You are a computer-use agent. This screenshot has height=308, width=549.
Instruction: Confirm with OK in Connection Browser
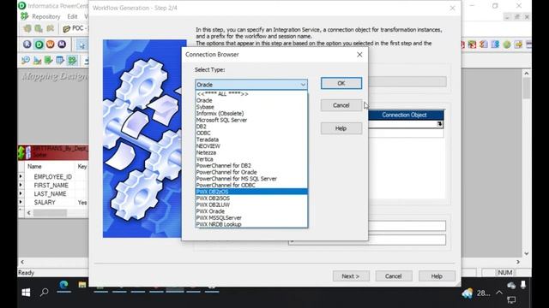(x=341, y=83)
